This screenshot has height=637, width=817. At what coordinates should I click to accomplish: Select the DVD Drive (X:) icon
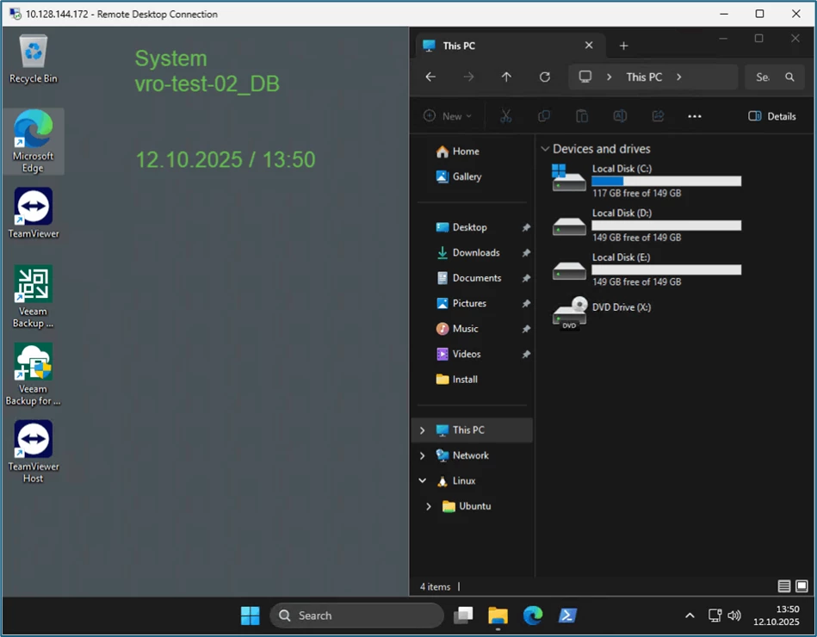[569, 312]
